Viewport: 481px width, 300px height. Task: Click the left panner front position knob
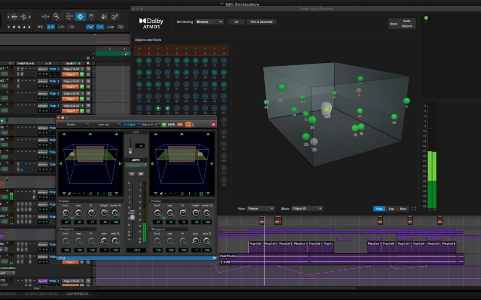[x=65, y=213]
